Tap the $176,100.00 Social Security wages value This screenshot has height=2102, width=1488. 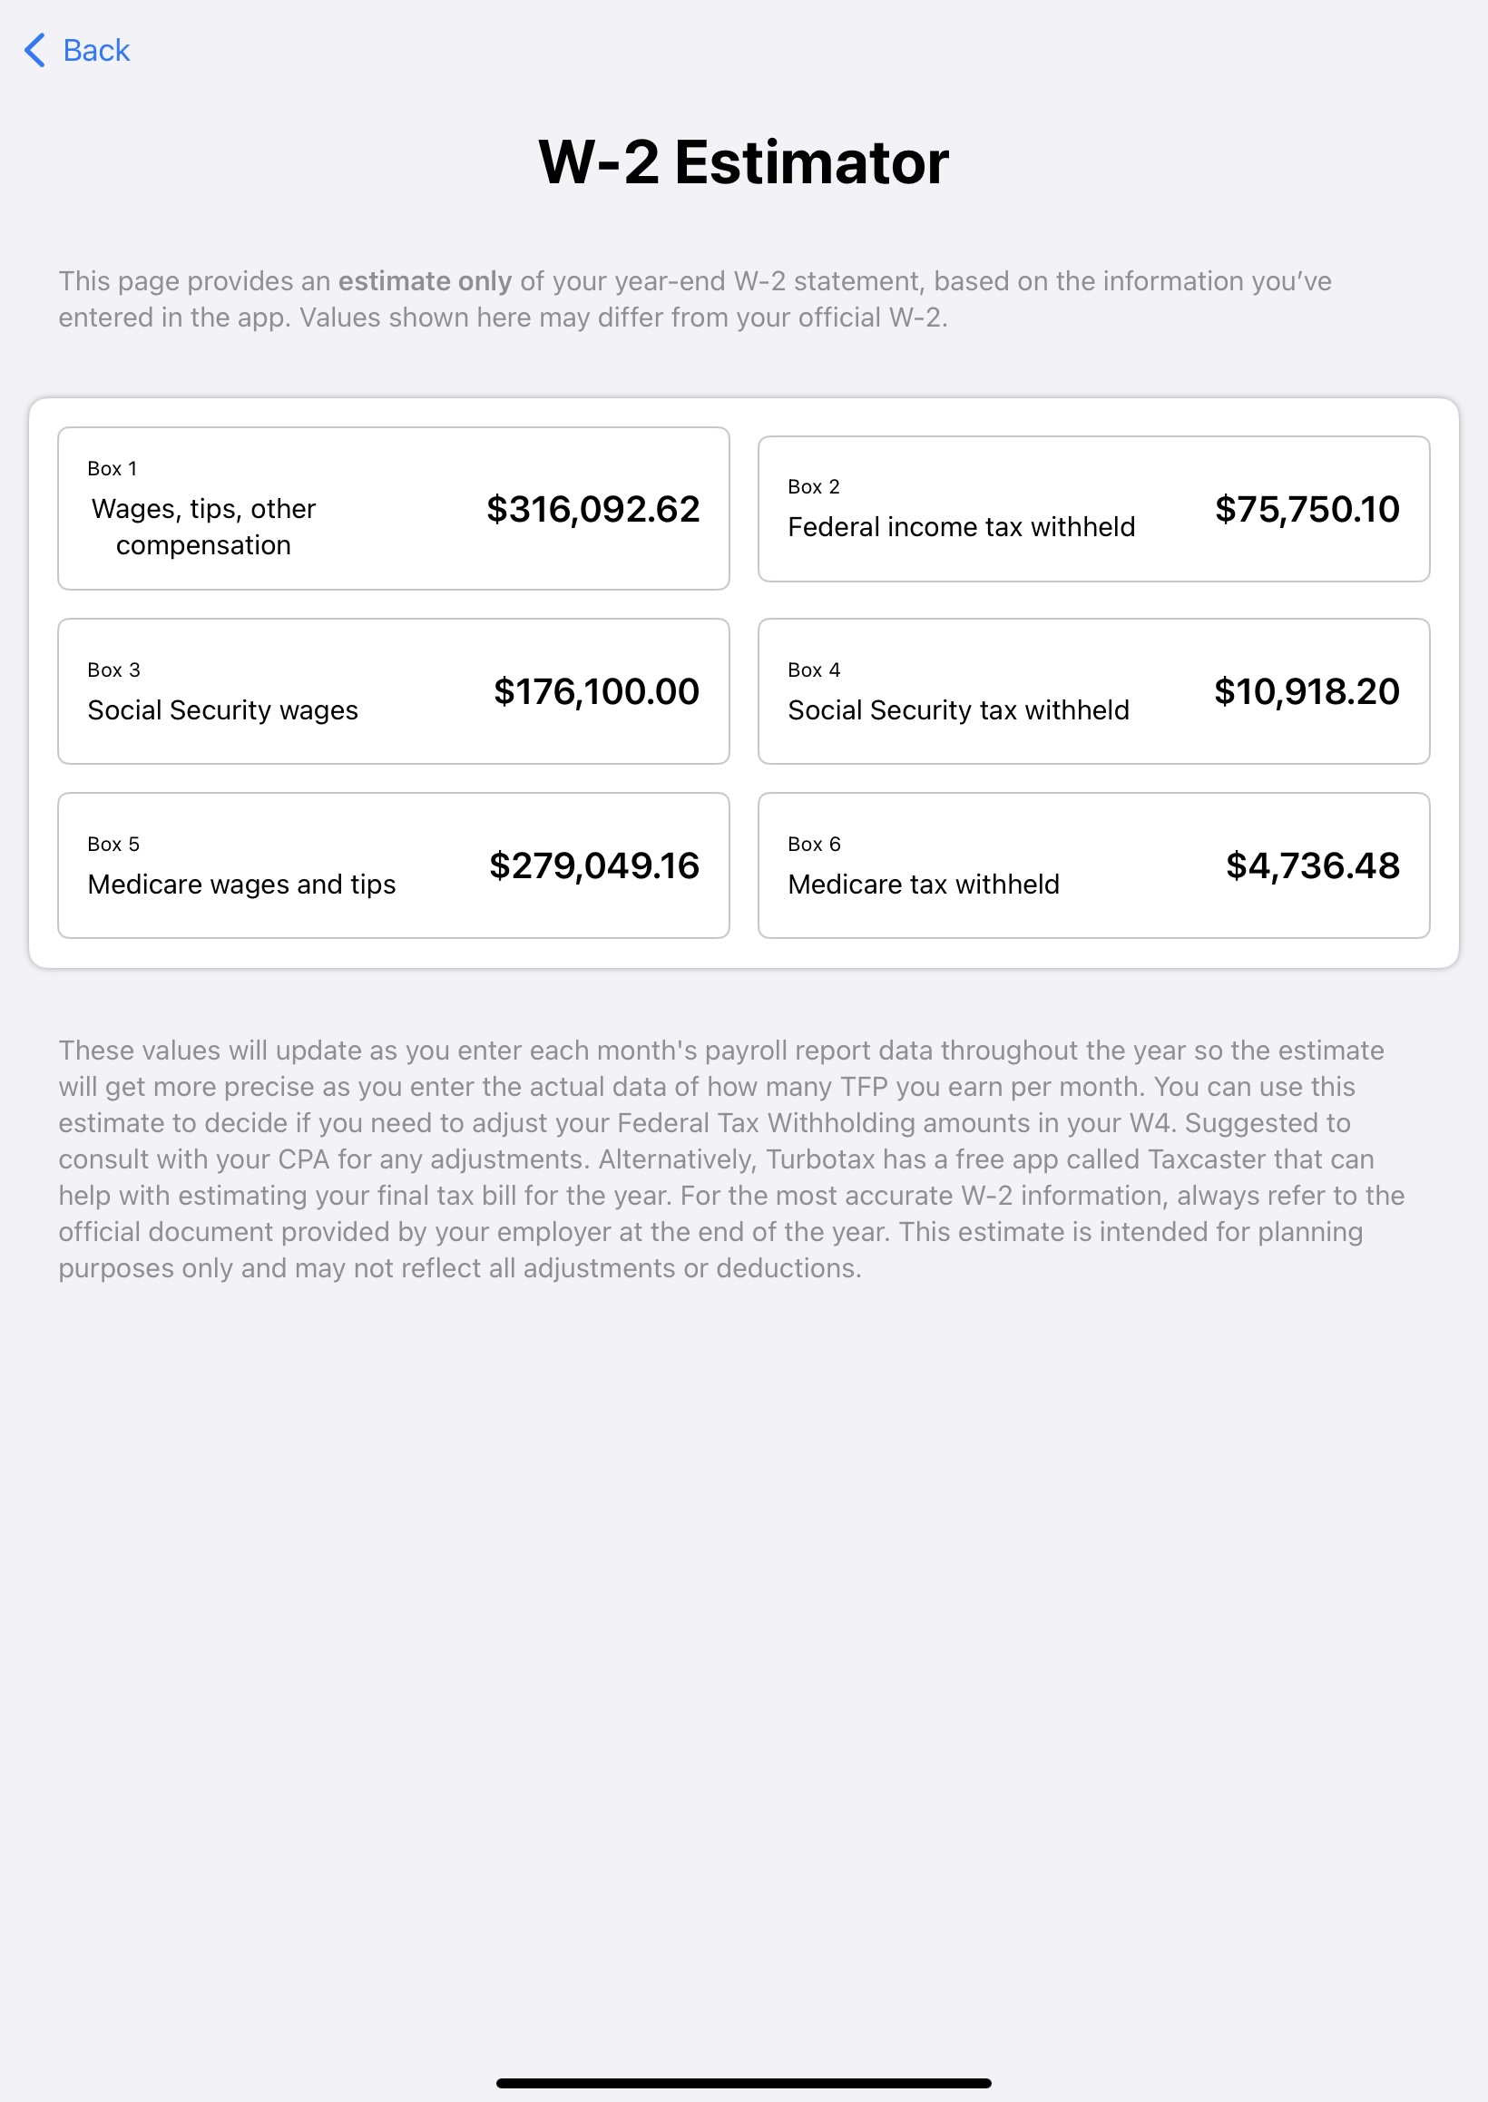(x=595, y=691)
